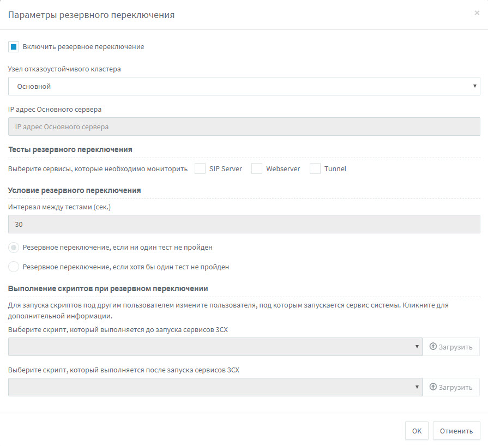Close the failover settings dialog with X

click(477, 13)
